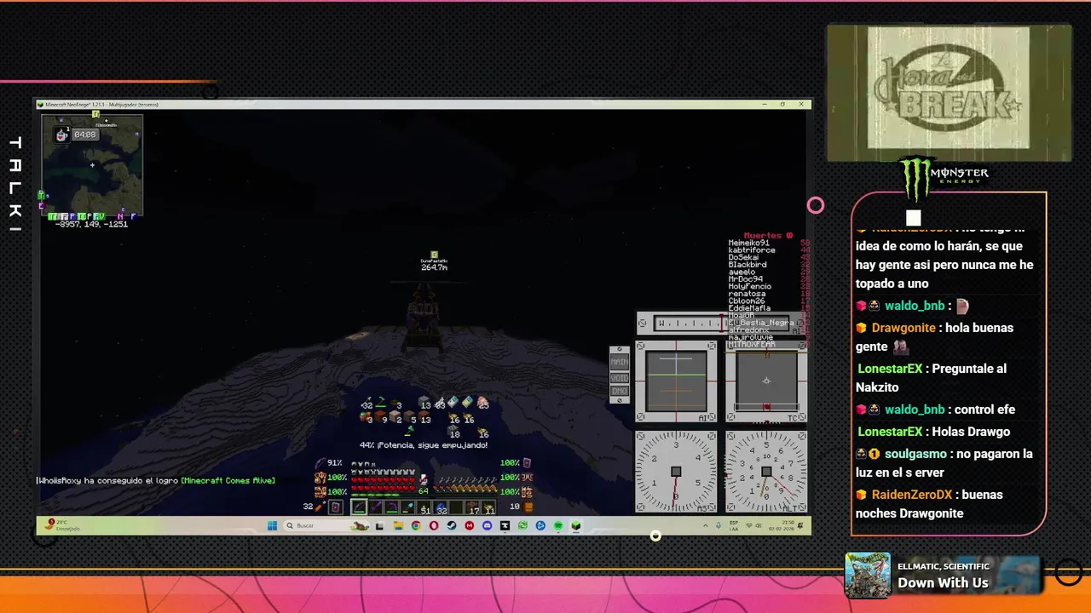Click Blackbird in the deaths list
The width and height of the screenshot is (1091, 613).
pyautogui.click(x=748, y=265)
